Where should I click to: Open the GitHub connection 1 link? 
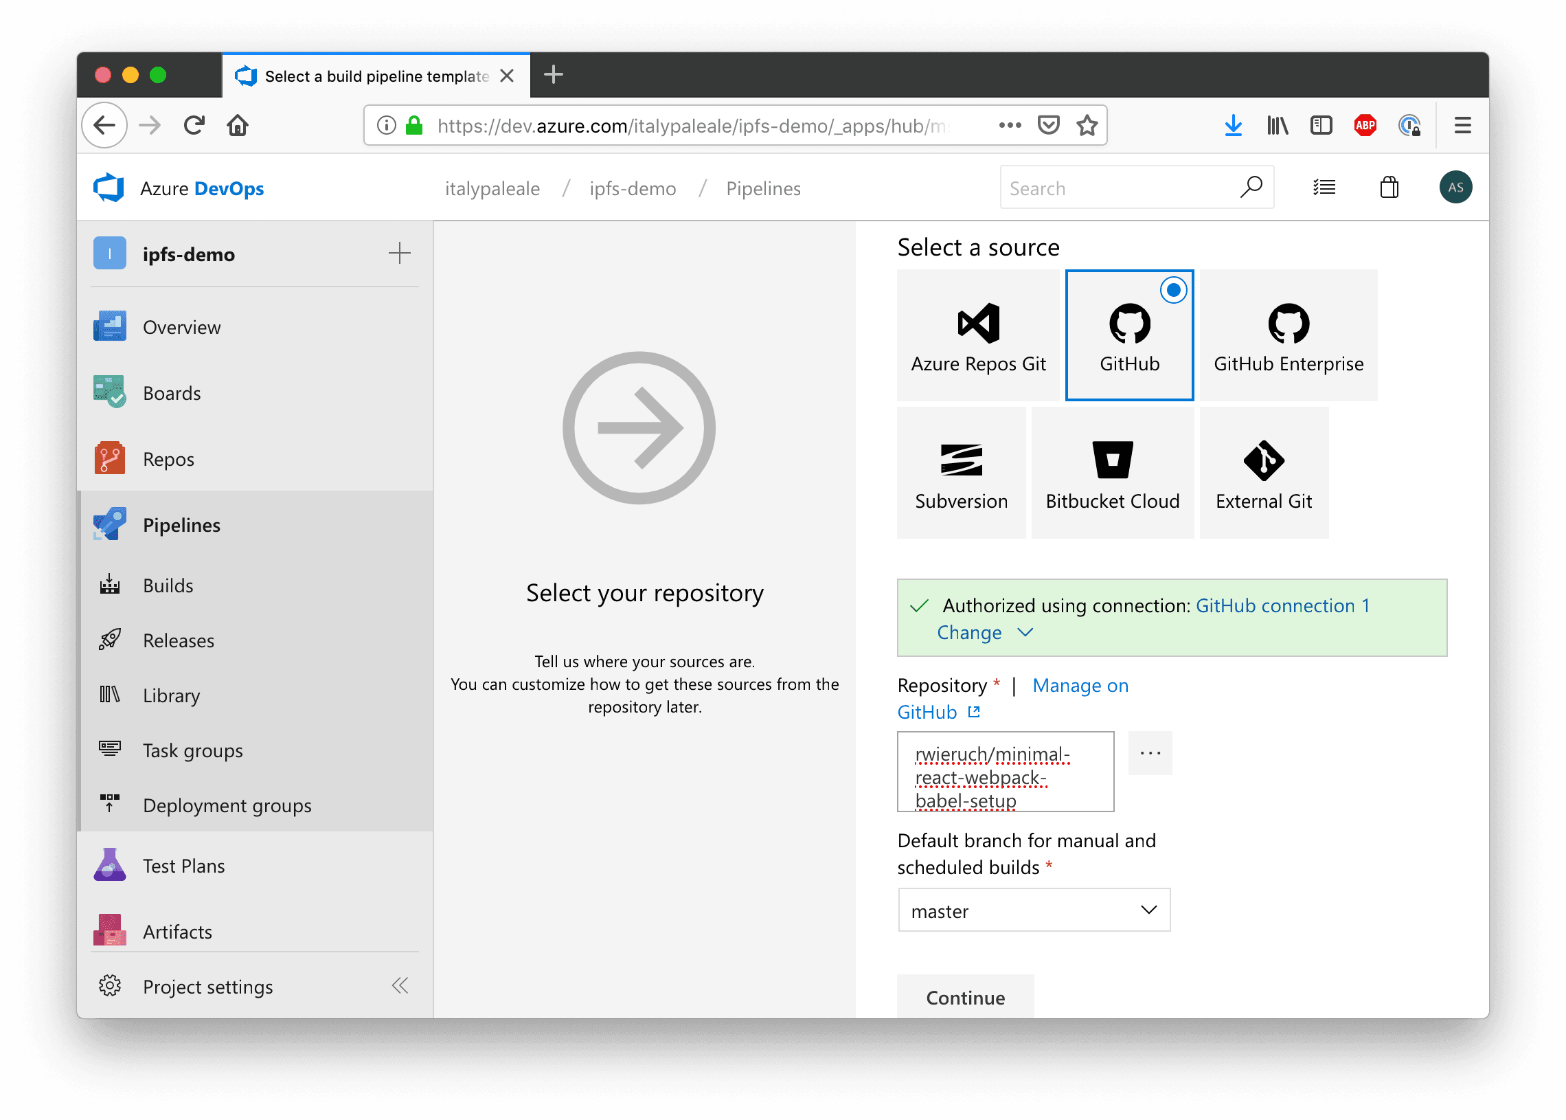pyautogui.click(x=1282, y=605)
